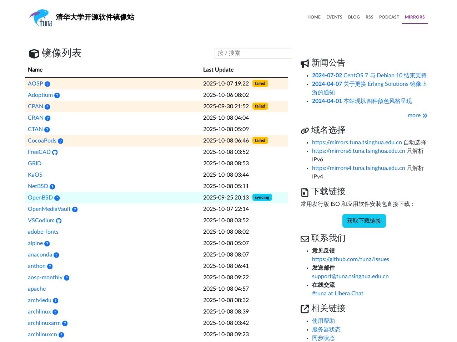Switch to the MIRRORS nav tab
This screenshot has height=342, width=457.
415,17
